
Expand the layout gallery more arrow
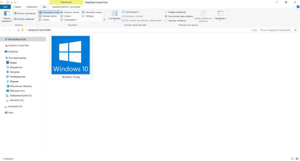104,19
